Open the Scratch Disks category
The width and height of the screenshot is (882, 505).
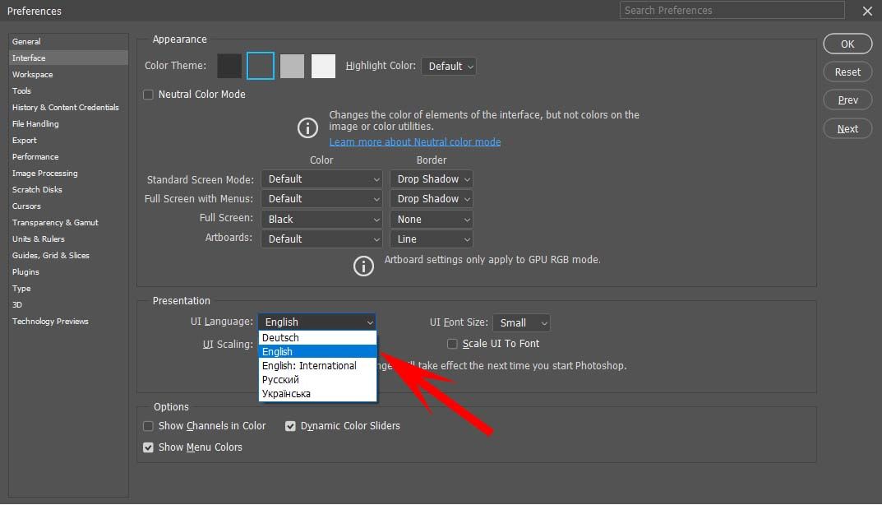(68, 190)
